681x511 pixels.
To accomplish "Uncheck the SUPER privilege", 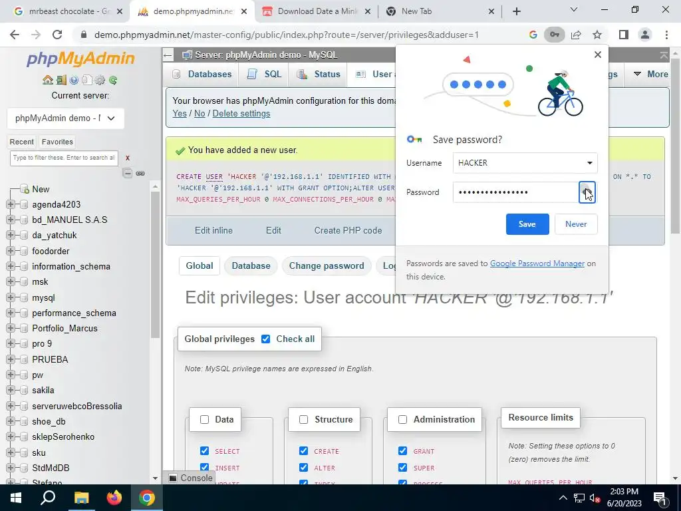I will click(x=402, y=467).
